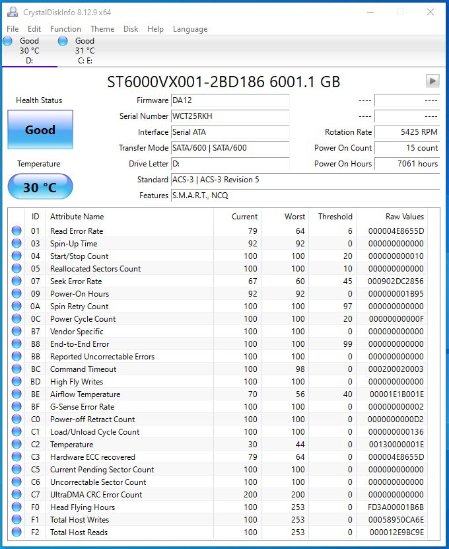Open the Help menu
449x549 pixels.
pos(155,29)
